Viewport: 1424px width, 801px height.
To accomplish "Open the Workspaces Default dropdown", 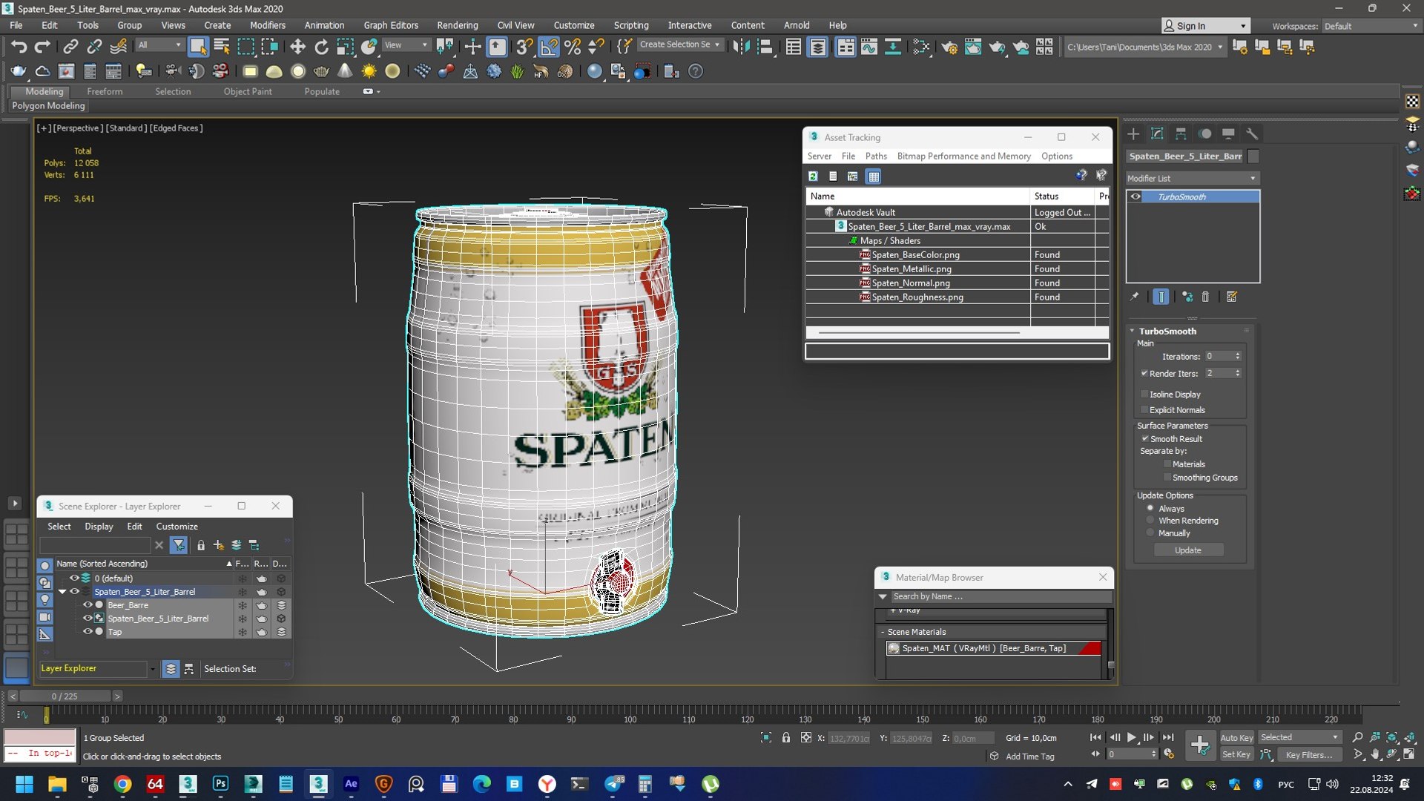I will [x=1371, y=26].
